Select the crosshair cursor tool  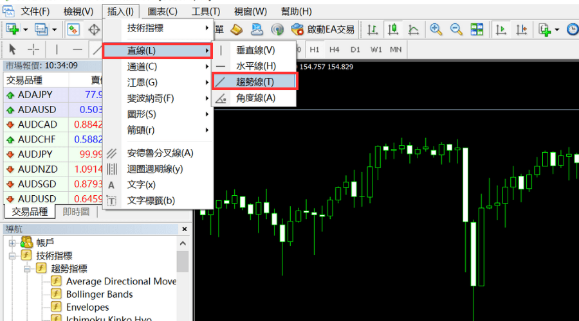pyautogui.click(x=33, y=49)
